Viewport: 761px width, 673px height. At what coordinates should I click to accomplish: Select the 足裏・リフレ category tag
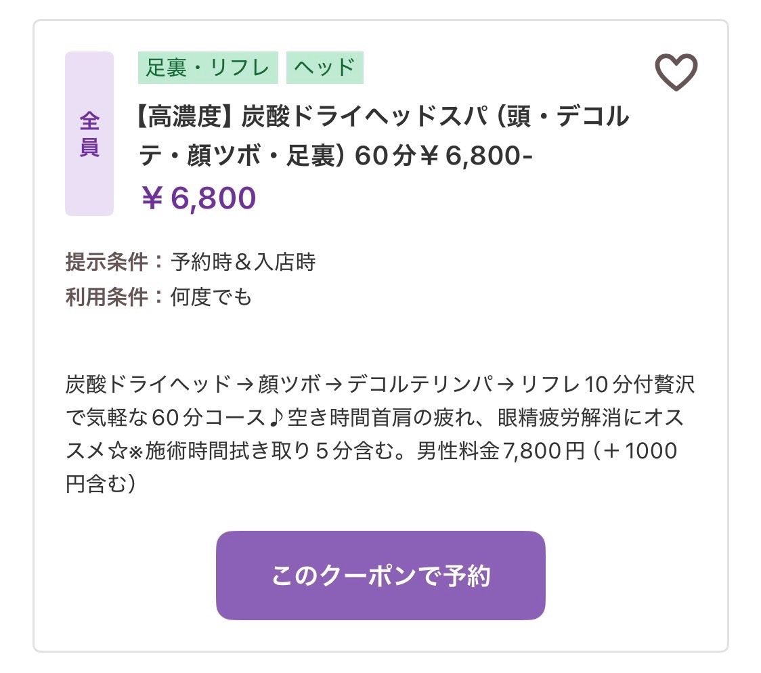[208, 68]
